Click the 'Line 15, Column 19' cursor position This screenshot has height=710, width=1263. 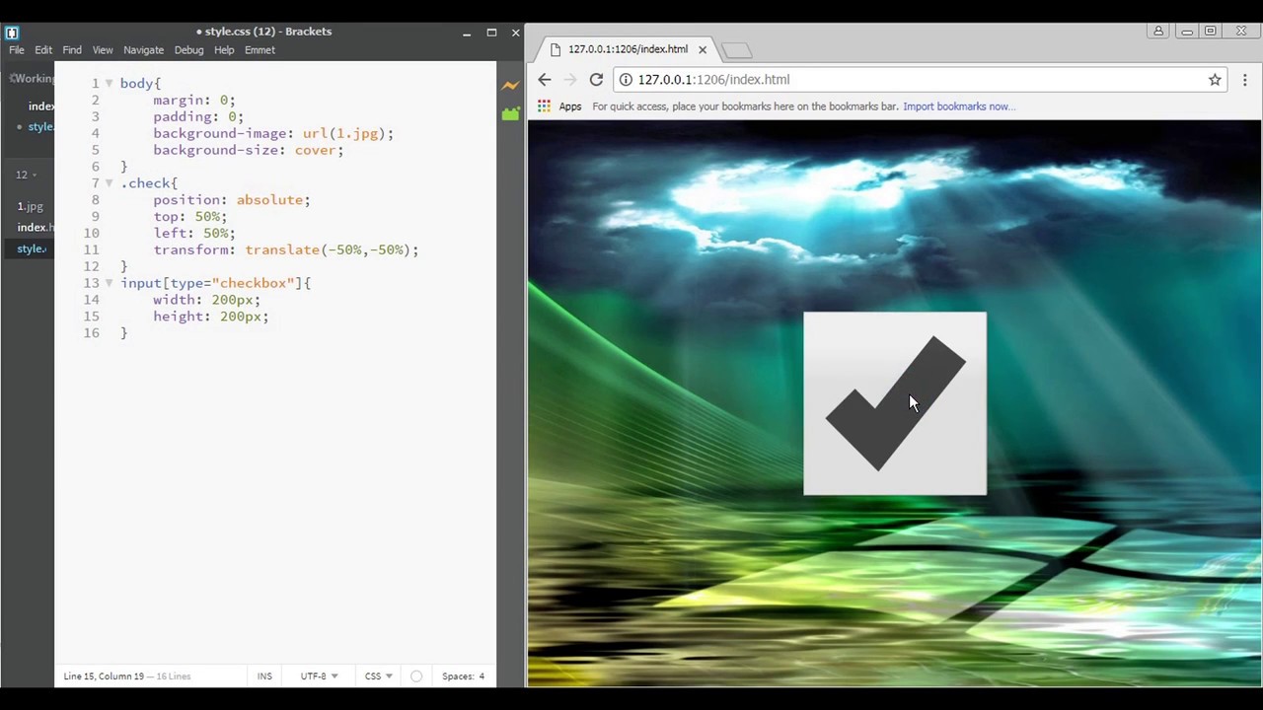pos(104,676)
